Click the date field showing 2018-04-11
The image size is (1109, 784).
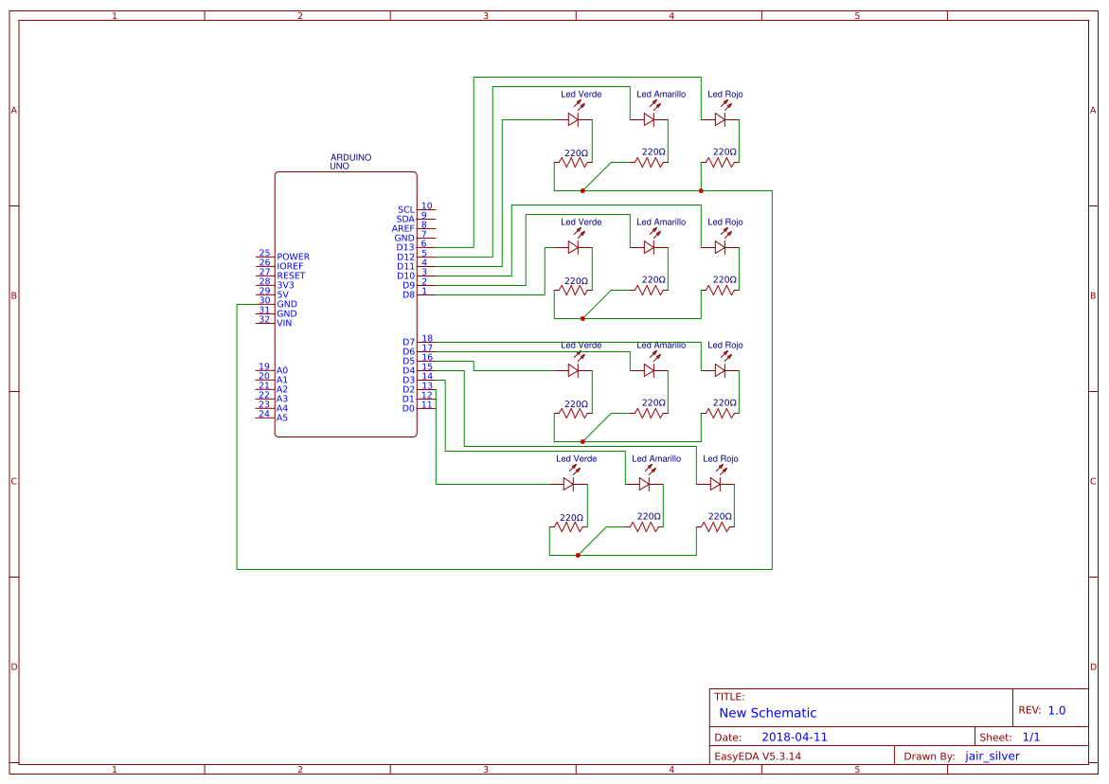[794, 736]
